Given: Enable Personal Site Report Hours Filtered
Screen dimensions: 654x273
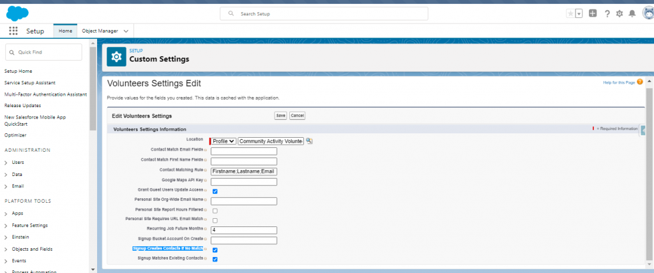Looking at the screenshot, I should pos(215,211).
